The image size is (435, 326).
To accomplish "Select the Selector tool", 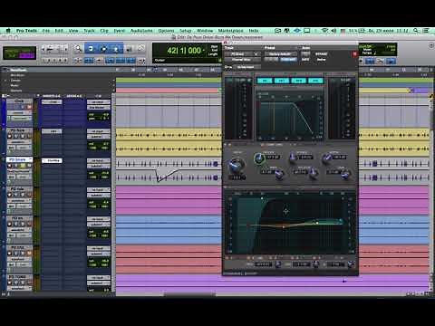I will coord(103,49).
